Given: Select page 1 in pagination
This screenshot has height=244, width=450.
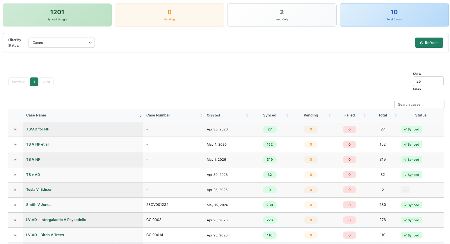Looking at the screenshot, I should 34,82.
